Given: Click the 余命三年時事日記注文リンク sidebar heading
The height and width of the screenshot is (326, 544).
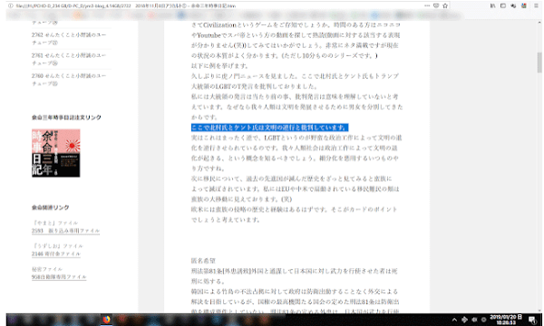Looking at the screenshot, I should [66, 118].
